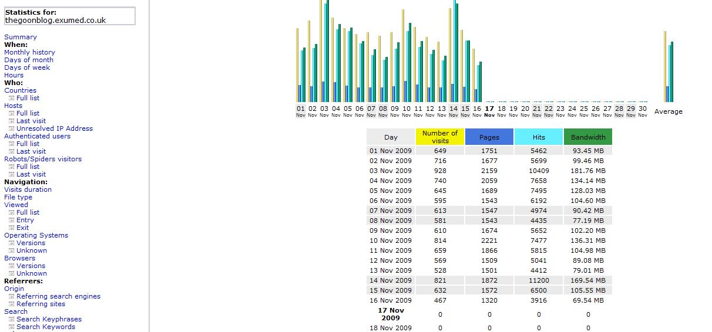712x332 pixels.
Task: Open Referring sites list
Action: tap(41, 304)
